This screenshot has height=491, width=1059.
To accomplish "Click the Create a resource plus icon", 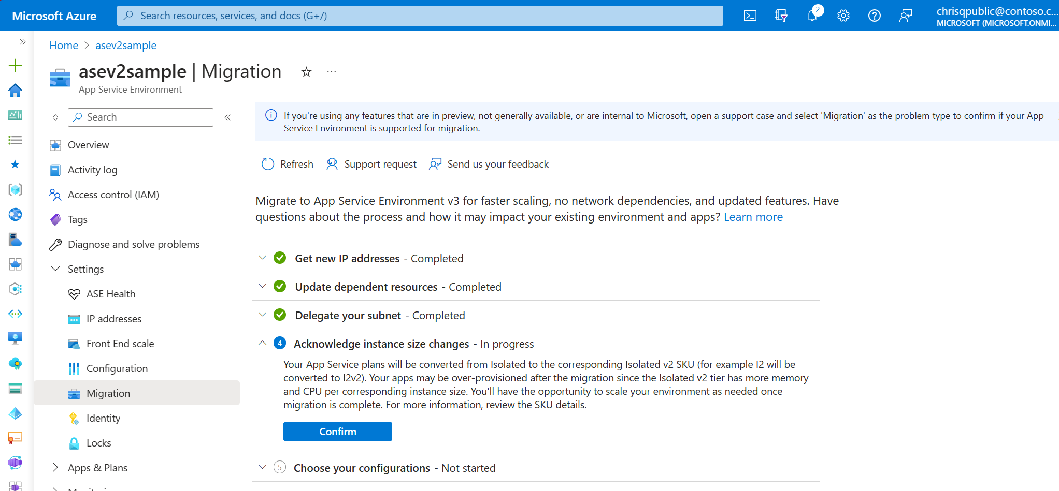I will [x=16, y=65].
